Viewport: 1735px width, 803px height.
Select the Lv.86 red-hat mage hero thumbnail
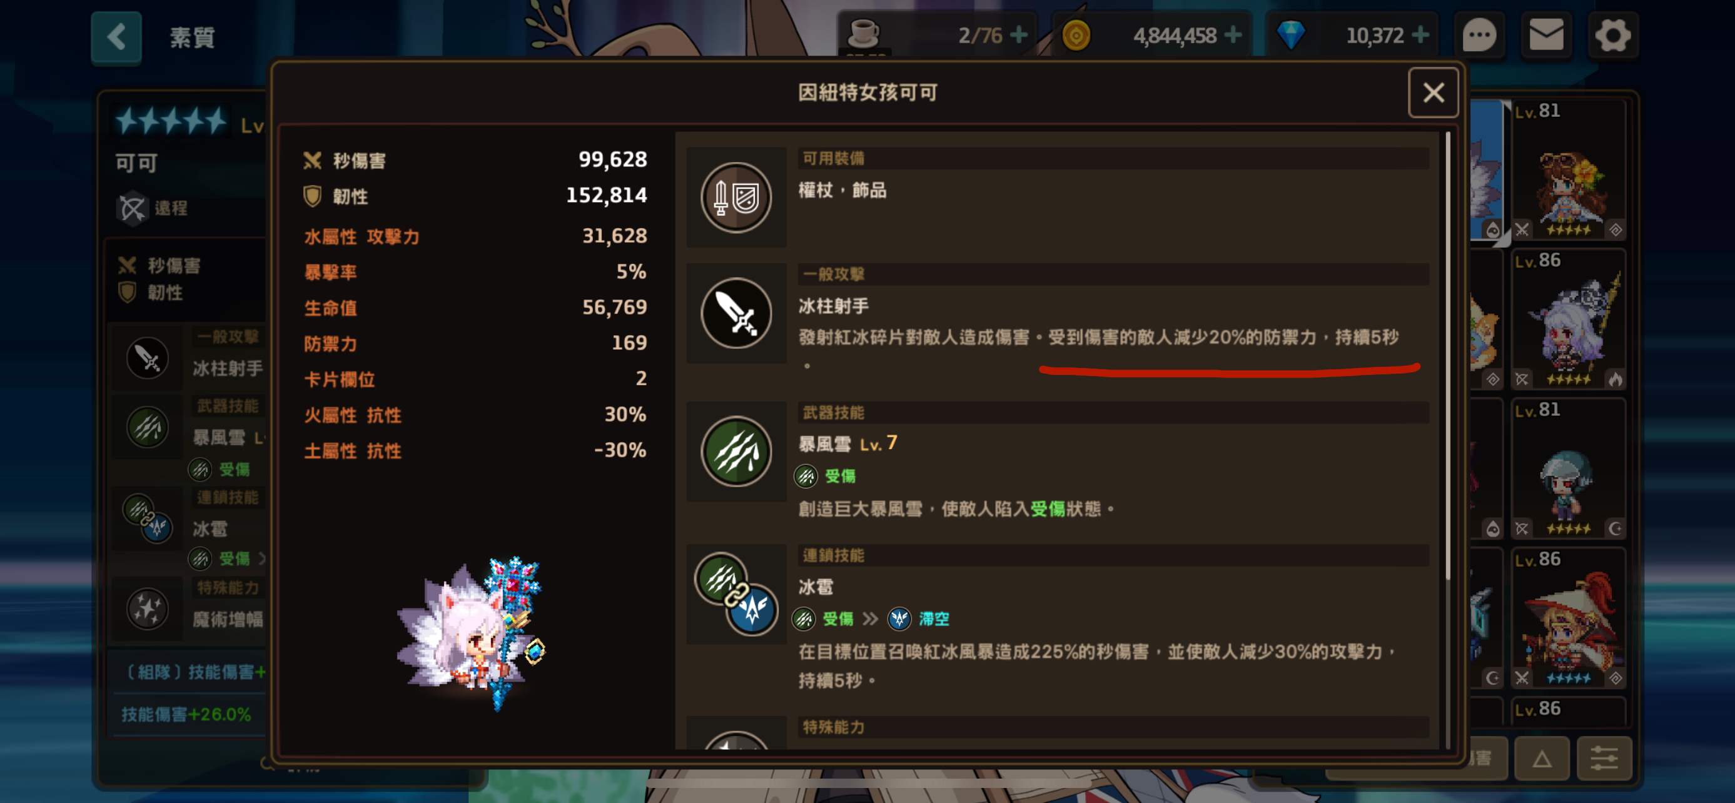coord(1569,619)
